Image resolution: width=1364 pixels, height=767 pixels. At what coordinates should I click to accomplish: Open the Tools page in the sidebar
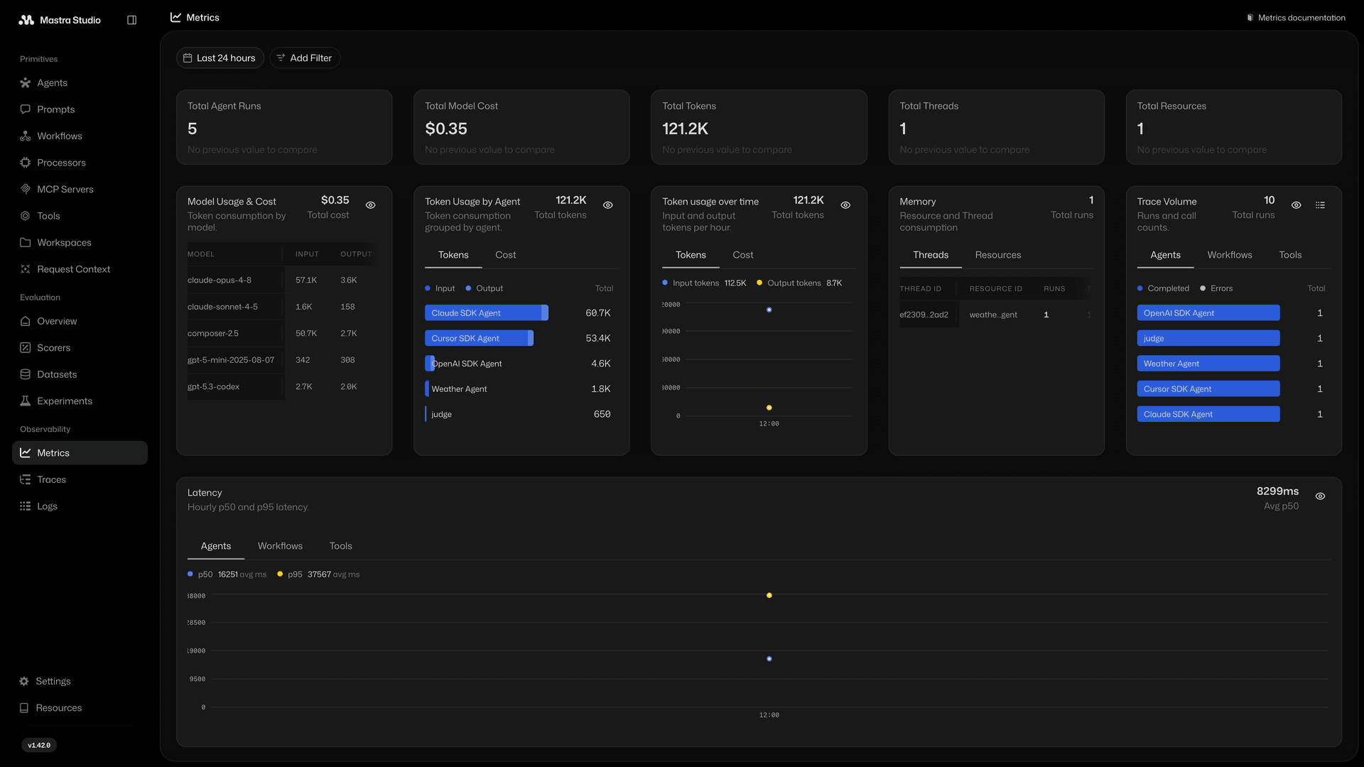point(80,216)
